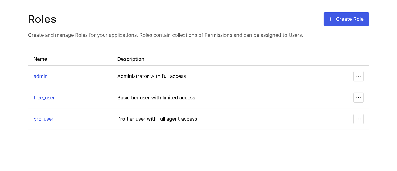Select the Administrator with full access description
The image size is (397, 171).
[151, 76]
